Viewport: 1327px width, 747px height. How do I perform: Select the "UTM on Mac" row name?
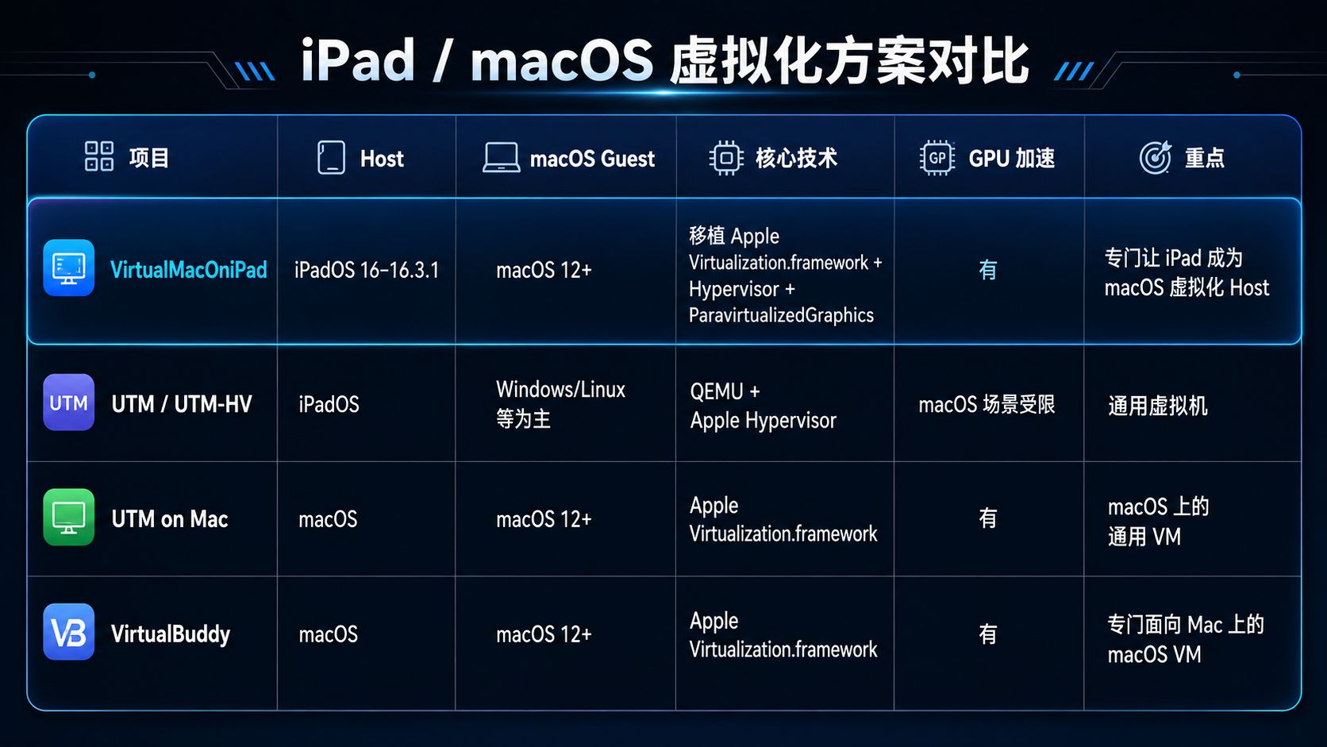170,519
